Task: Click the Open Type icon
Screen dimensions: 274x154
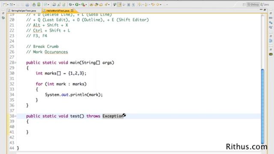Action: pyautogui.click(x=96, y=5)
